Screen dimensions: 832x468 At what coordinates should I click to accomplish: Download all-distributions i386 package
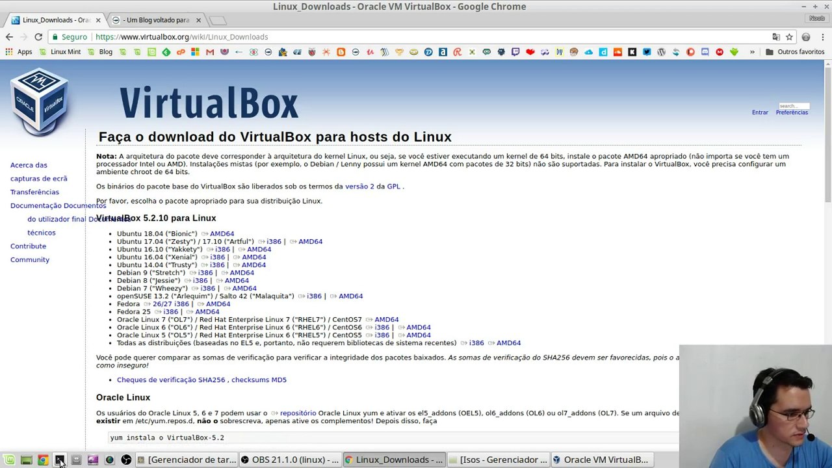coord(476,343)
